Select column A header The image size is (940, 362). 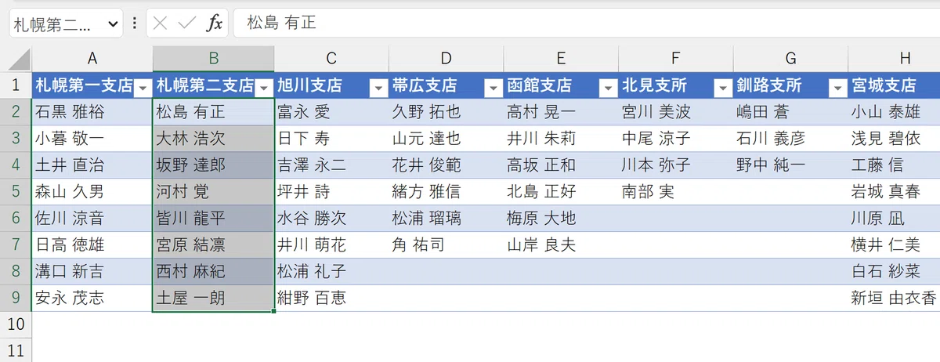point(92,58)
